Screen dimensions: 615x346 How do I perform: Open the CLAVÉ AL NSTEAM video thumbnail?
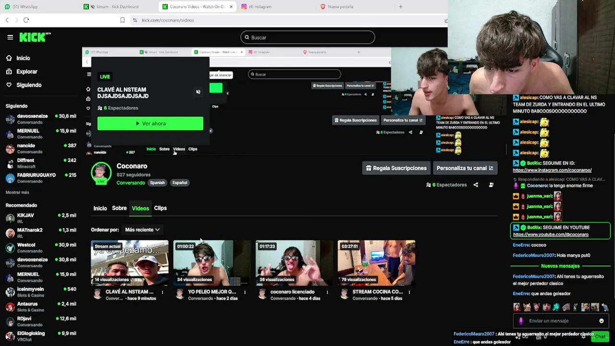tap(130, 263)
